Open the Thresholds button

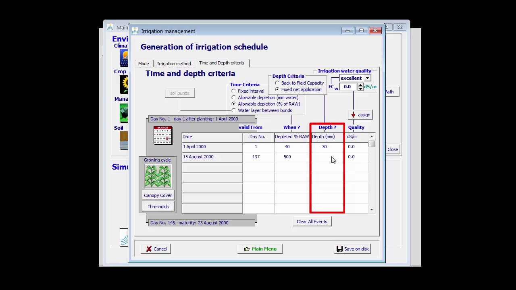(x=158, y=207)
